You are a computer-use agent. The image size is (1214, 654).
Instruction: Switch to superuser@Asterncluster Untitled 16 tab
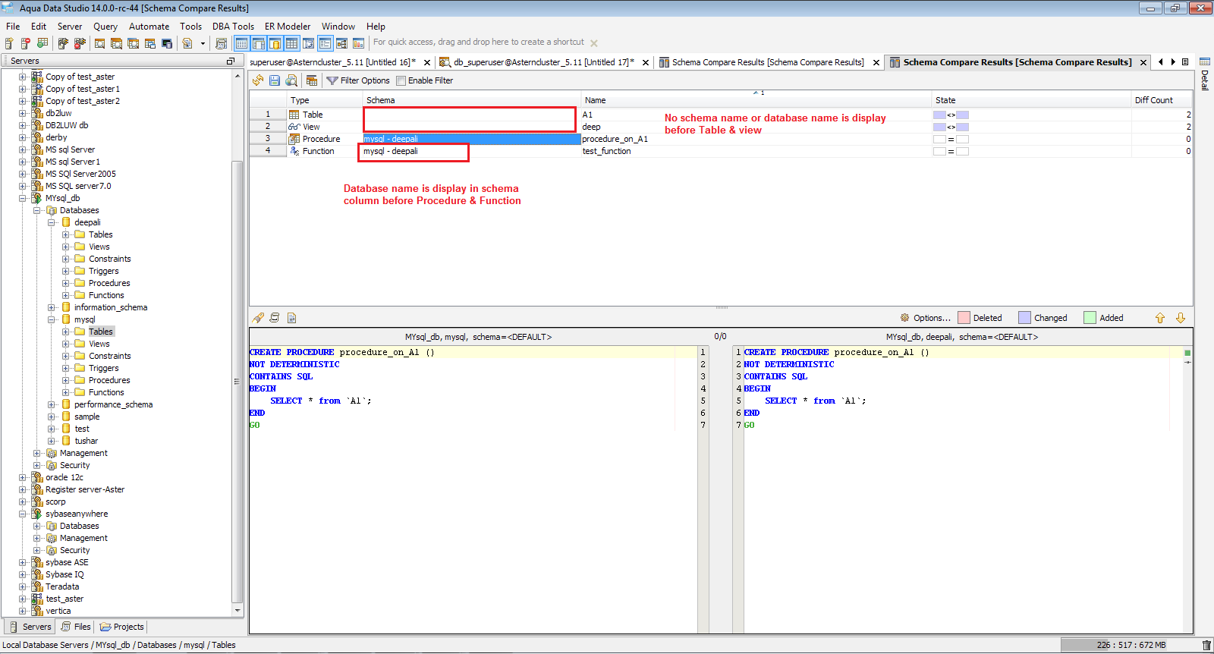click(332, 62)
